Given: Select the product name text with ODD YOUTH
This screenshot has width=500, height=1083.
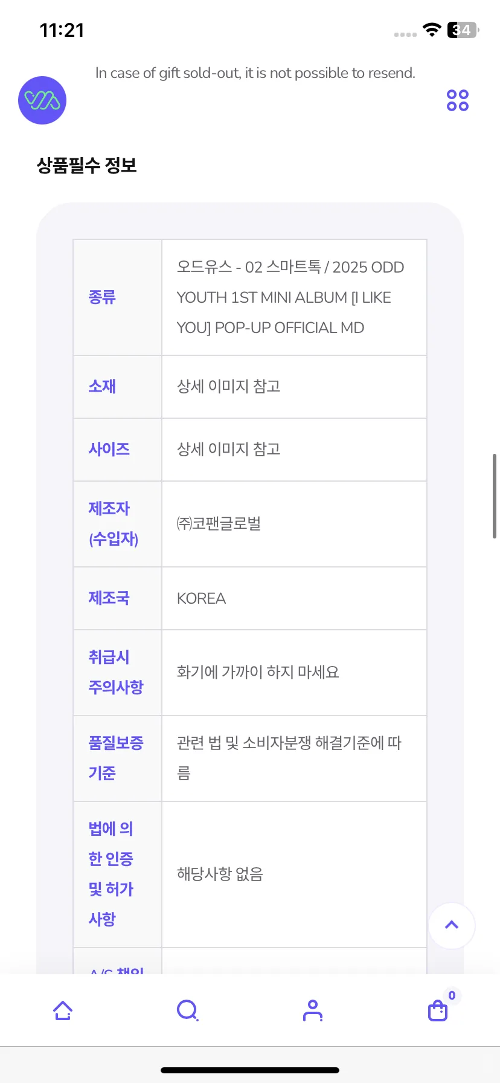Looking at the screenshot, I should tap(290, 297).
